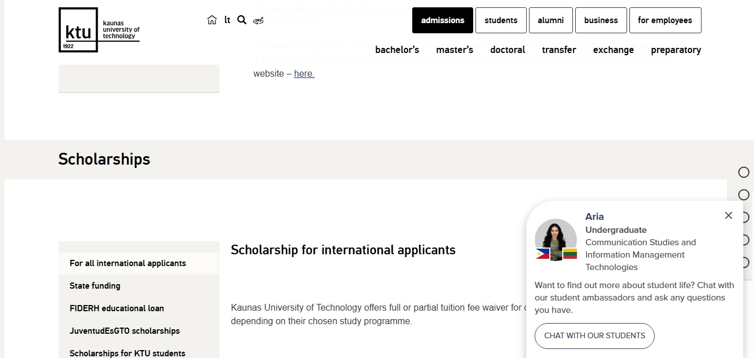Expand the preparatory menu
This screenshot has width=754, height=358.
pyautogui.click(x=676, y=50)
